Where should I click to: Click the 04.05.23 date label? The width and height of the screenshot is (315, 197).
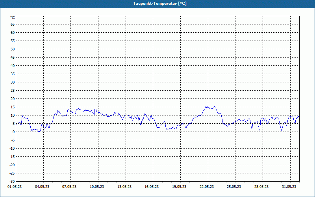pos(42,187)
